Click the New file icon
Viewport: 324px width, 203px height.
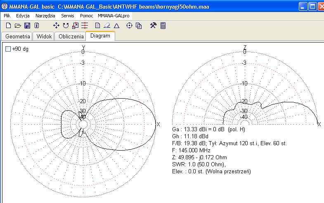8,26
